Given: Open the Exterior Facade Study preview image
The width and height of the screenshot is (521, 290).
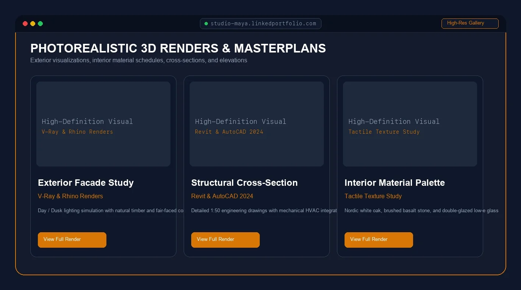Looking at the screenshot, I should [x=103, y=124].
